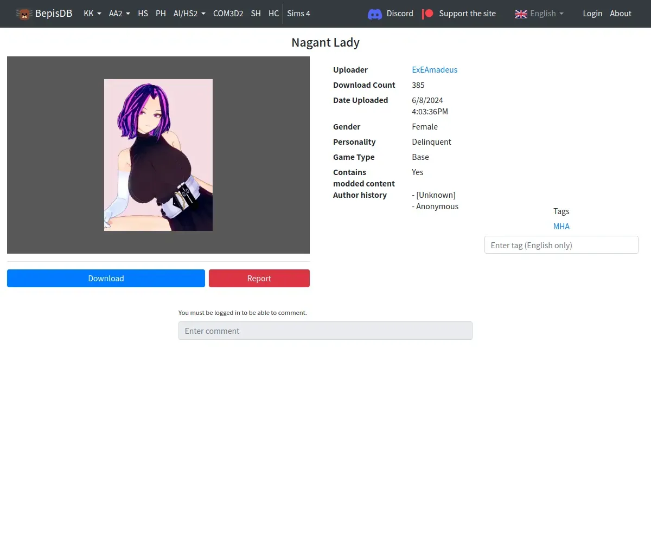
Task: Click the Login link
Action: click(592, 14)
